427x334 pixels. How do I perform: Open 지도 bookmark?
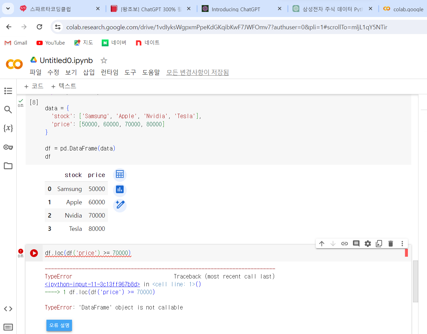click(x=83, y=43)
